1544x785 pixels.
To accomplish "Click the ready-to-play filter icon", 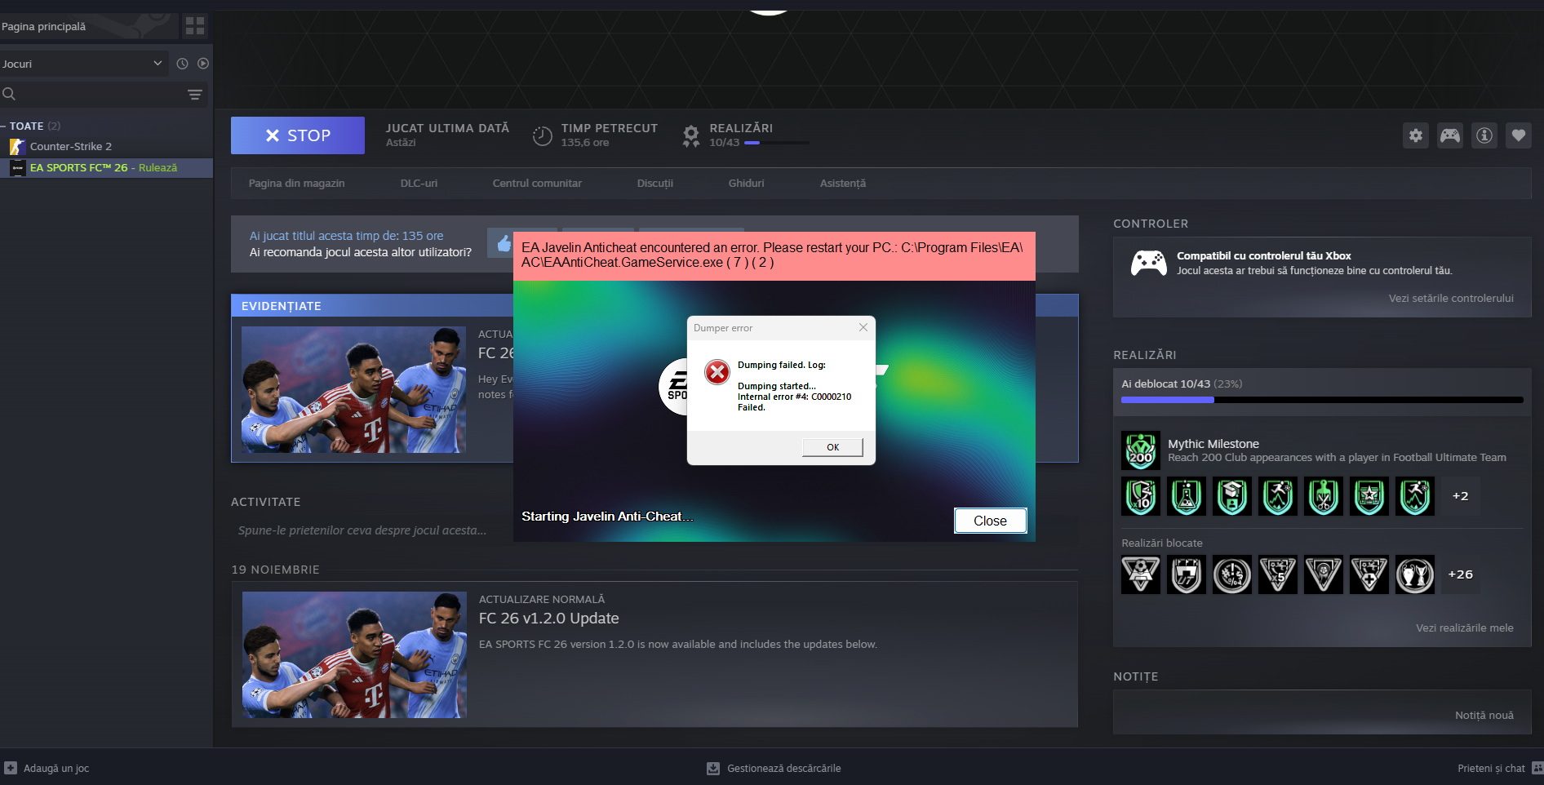I will click(203, 64).
